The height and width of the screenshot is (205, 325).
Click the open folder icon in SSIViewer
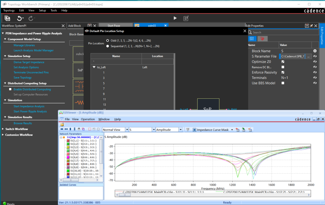pos(62,124)
